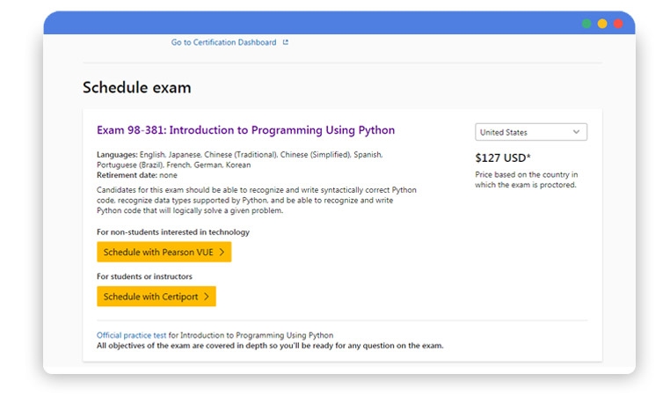Click the 'For students or instructors' label
This screenshot has height=396, width=670.
(x=144, y=276)
